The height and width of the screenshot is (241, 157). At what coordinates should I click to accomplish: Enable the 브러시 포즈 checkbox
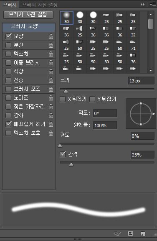pyautogui.click(x=8, y=89)
